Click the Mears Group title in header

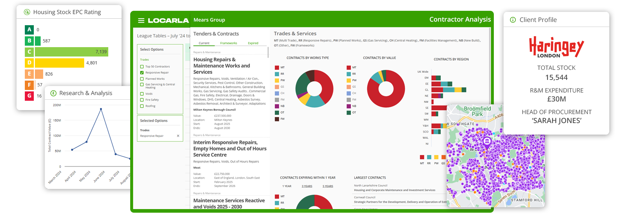click(209, 20)
